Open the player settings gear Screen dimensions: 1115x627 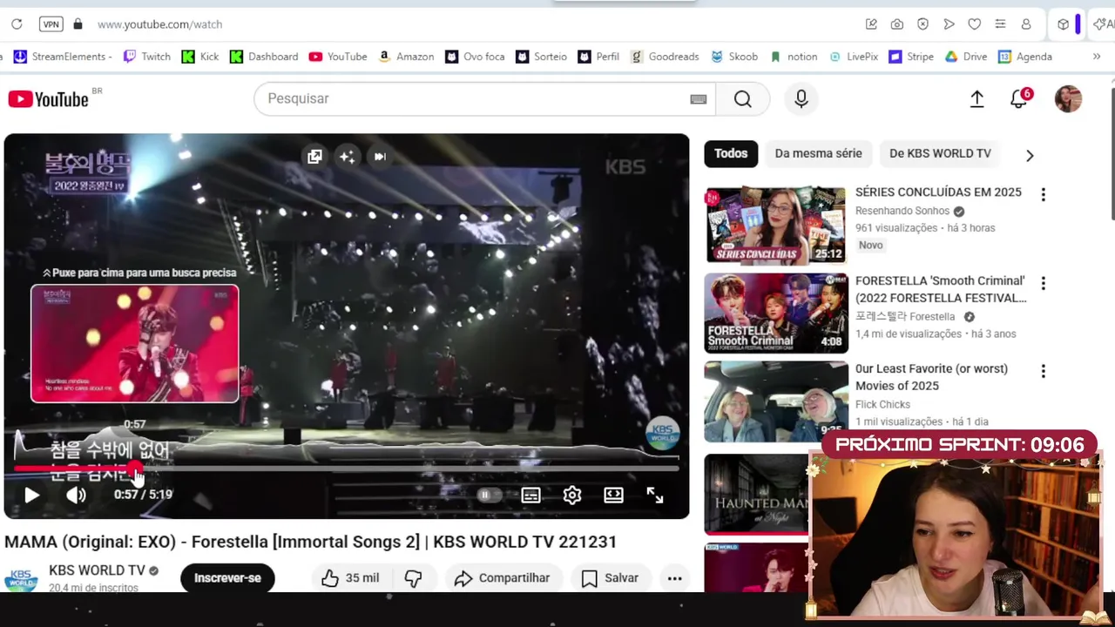(x=571, y=495)
